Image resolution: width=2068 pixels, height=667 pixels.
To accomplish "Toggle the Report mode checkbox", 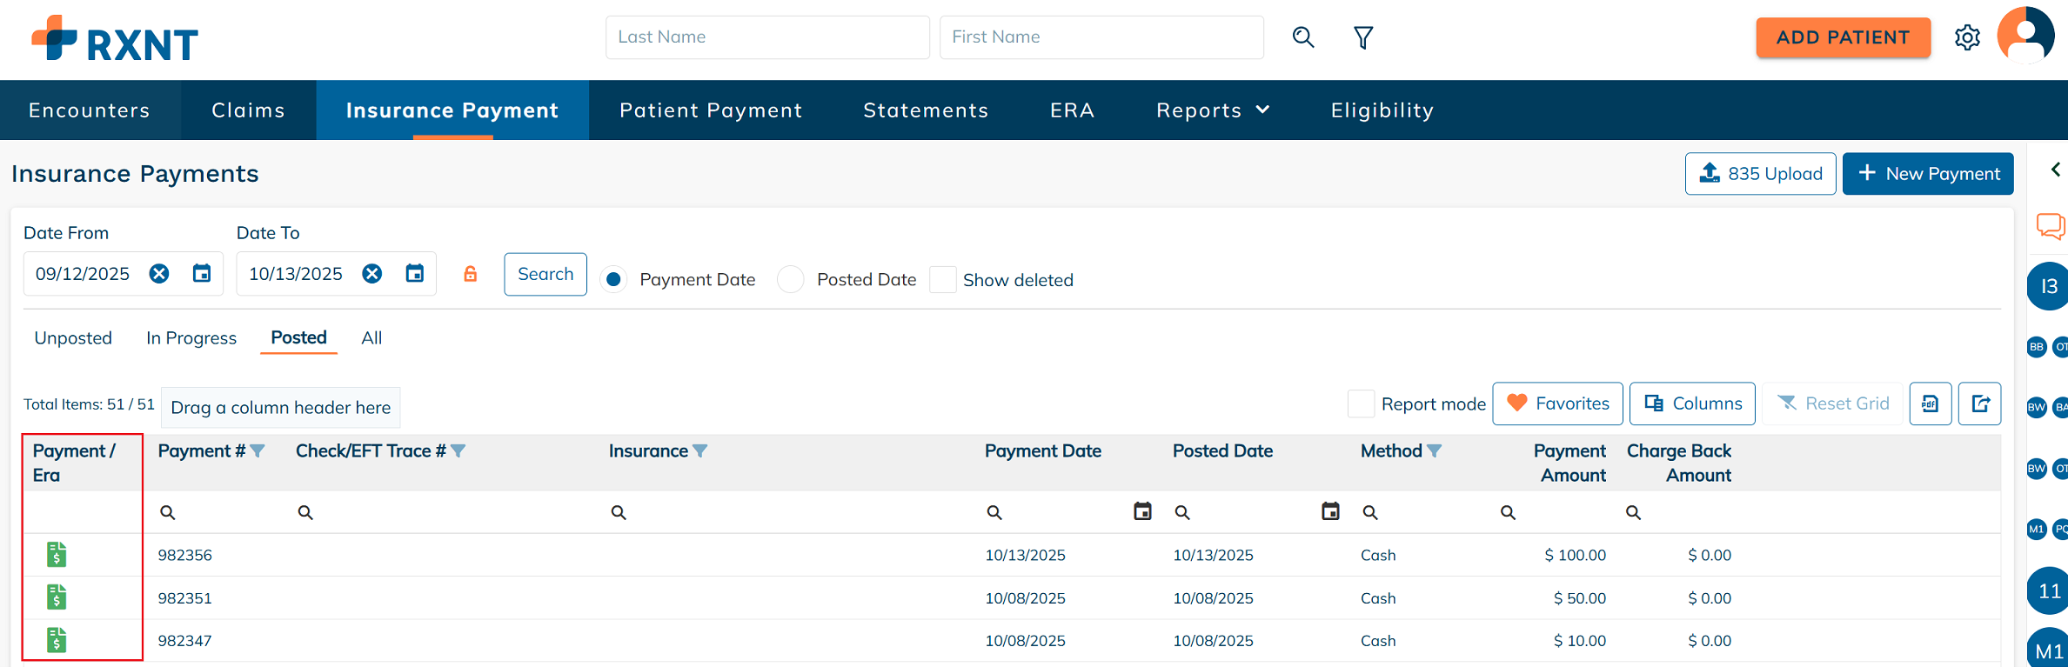I will point(1361,404).
